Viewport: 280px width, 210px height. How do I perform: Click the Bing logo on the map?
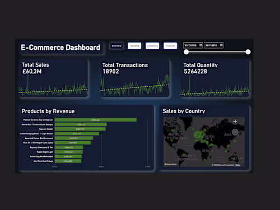coord(170,164)
